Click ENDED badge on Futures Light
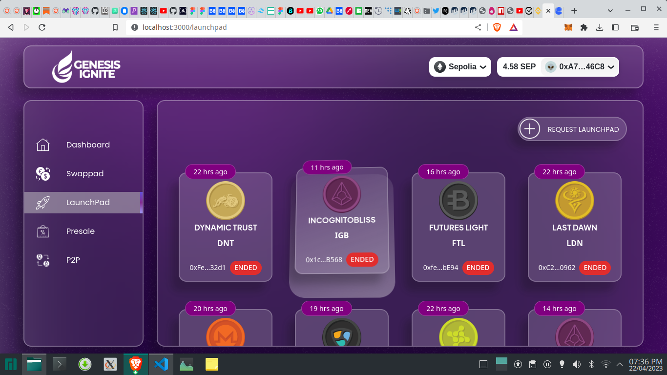 [478, 268]
